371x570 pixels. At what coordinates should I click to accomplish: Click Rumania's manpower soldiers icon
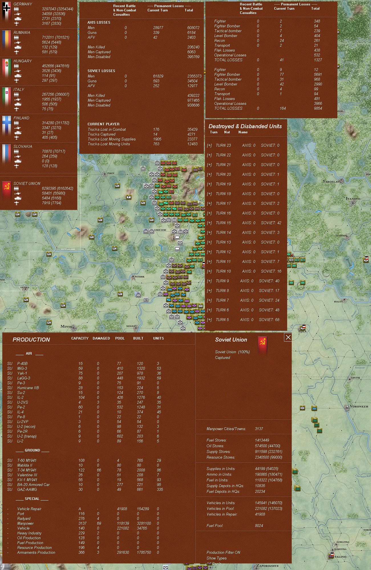pos(17,38)
